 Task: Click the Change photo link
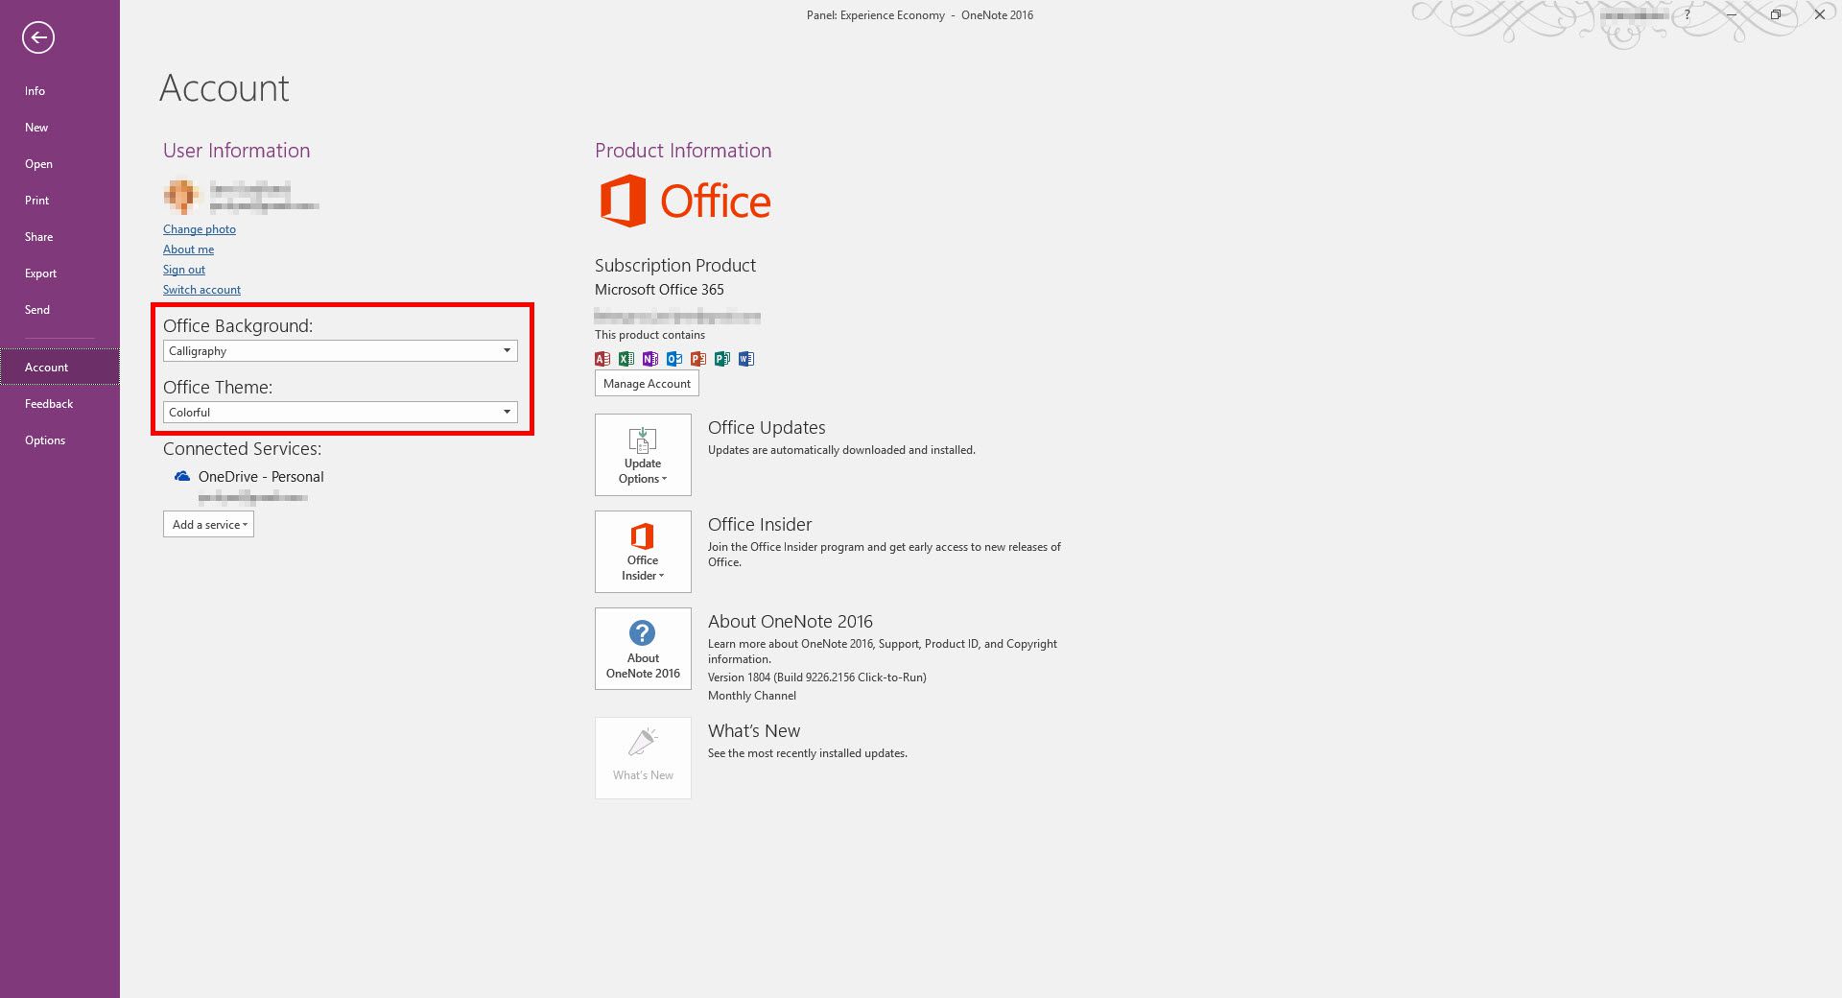point(200,229)
